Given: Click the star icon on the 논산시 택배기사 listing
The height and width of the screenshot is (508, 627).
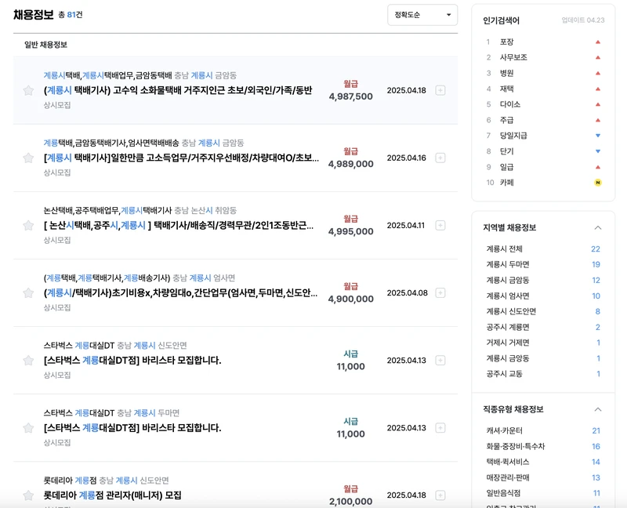Looking at the screenshot, I should click(x=27, y=226).
